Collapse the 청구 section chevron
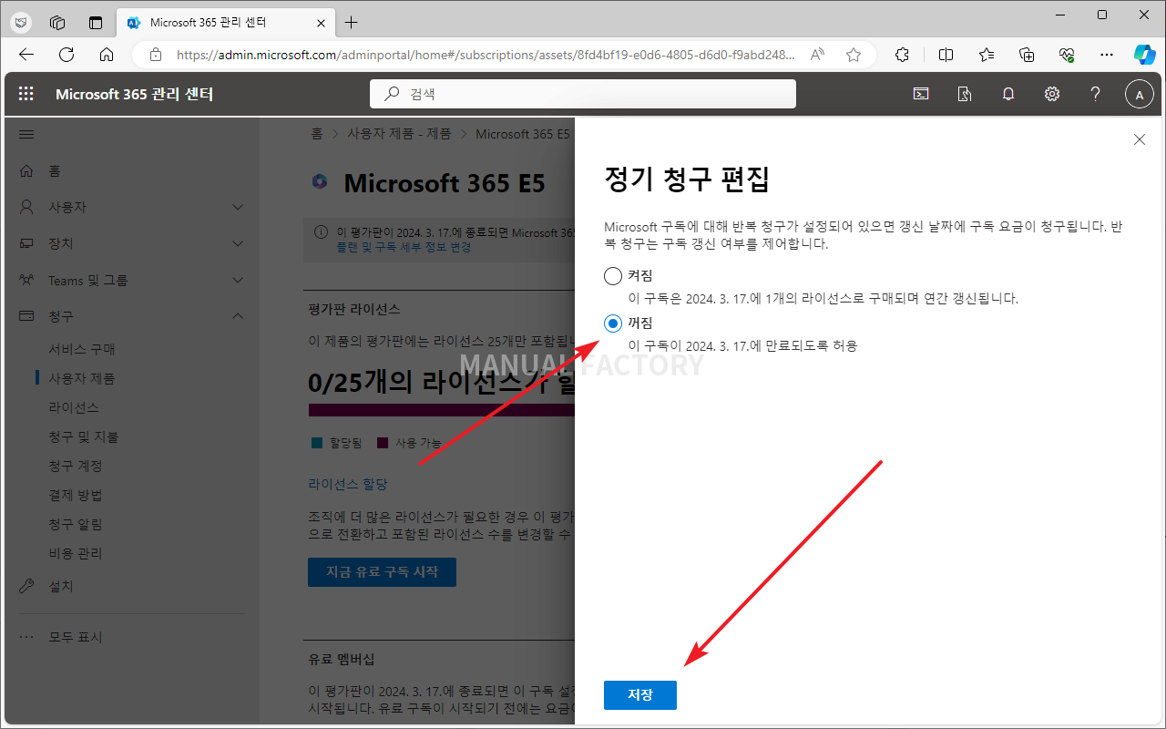The height and width of the screenshot is (729, 1166). [x=238, y=316]
